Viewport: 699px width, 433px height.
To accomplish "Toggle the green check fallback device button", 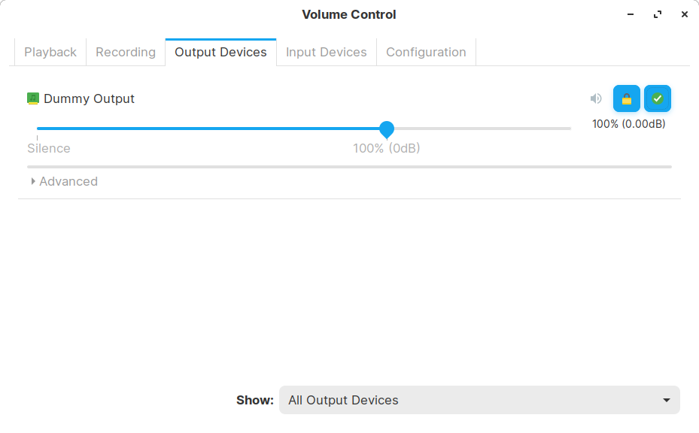I will coord(658,98).
